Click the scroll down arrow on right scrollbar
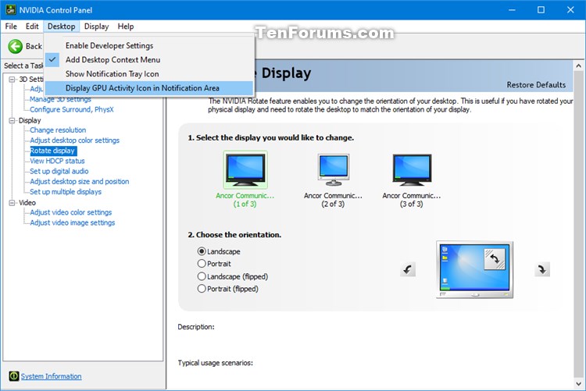Screen dimensions: 586x391 click(x=578, y=383)
